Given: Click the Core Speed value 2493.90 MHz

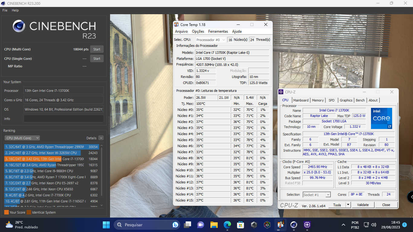Looking at the screenshot, I should [x=317, y=167].
